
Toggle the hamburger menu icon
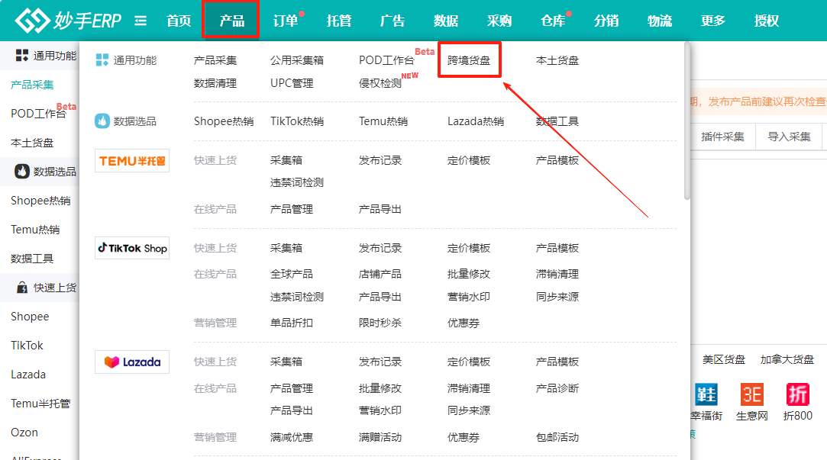141,21
